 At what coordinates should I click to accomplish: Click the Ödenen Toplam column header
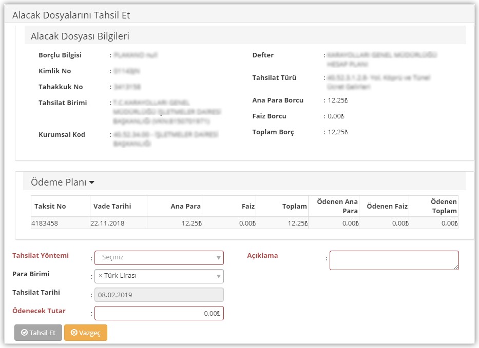pos(444,207)
